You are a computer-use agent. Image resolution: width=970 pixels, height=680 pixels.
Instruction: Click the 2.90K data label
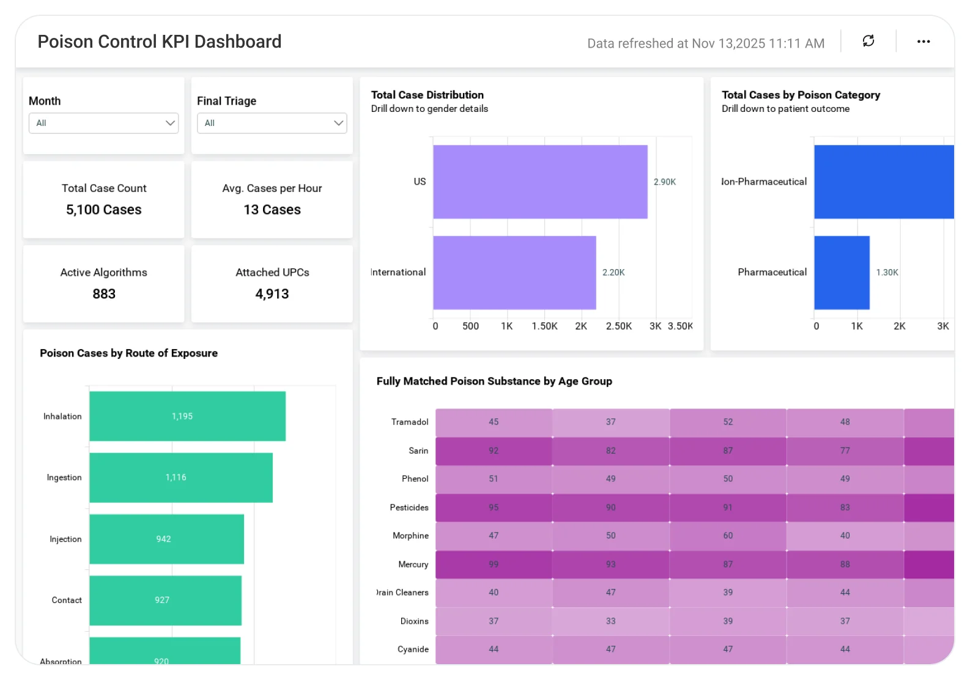click(665, 182)
